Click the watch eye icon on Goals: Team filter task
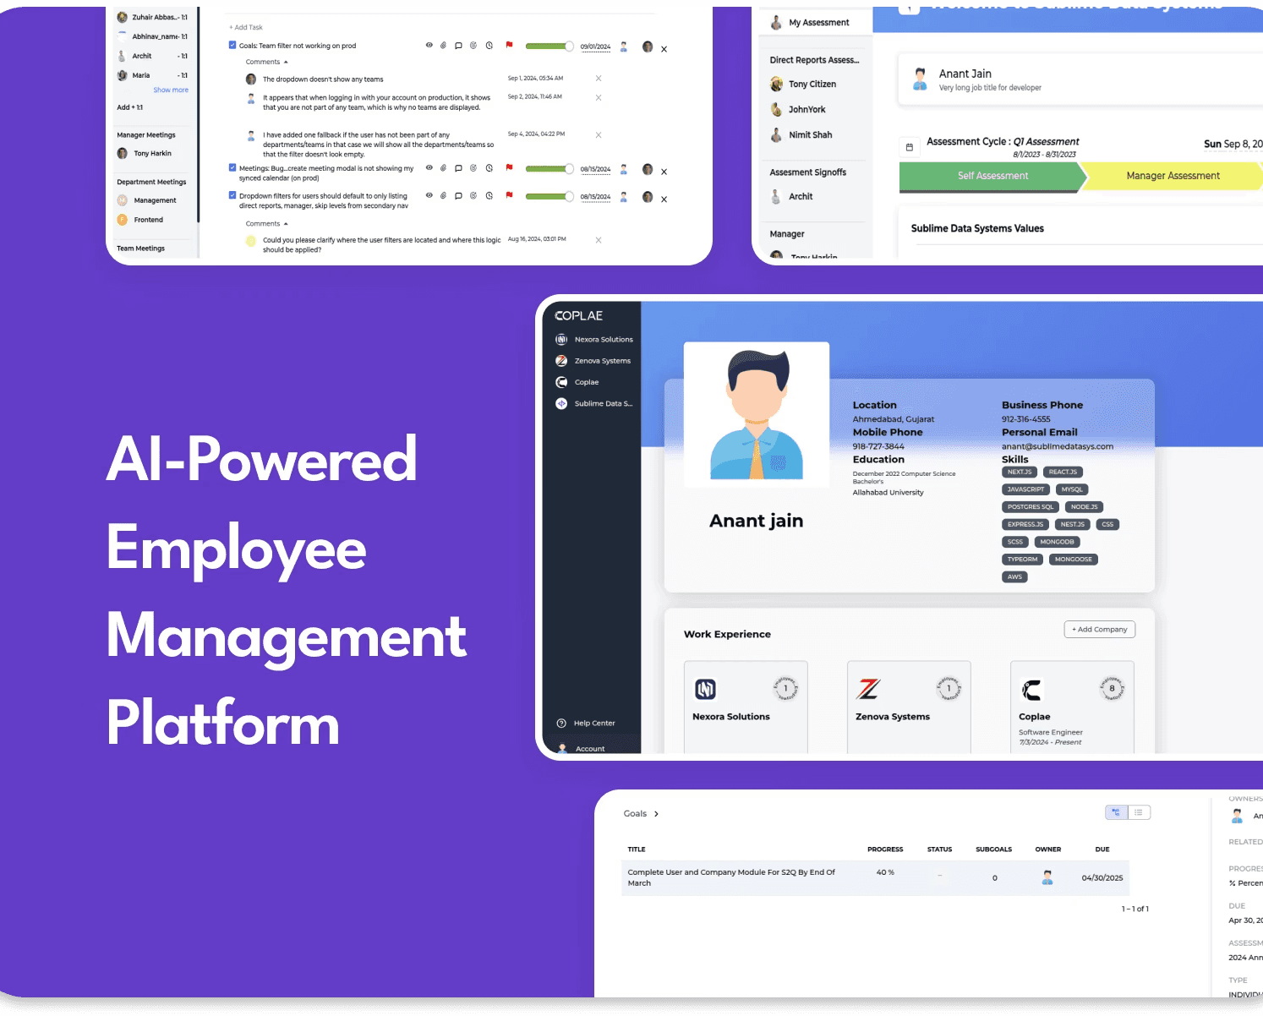 coord(429,46)
